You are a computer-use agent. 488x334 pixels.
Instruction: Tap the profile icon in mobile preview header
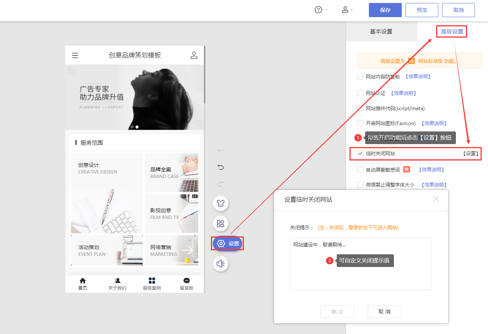point(194,55)
